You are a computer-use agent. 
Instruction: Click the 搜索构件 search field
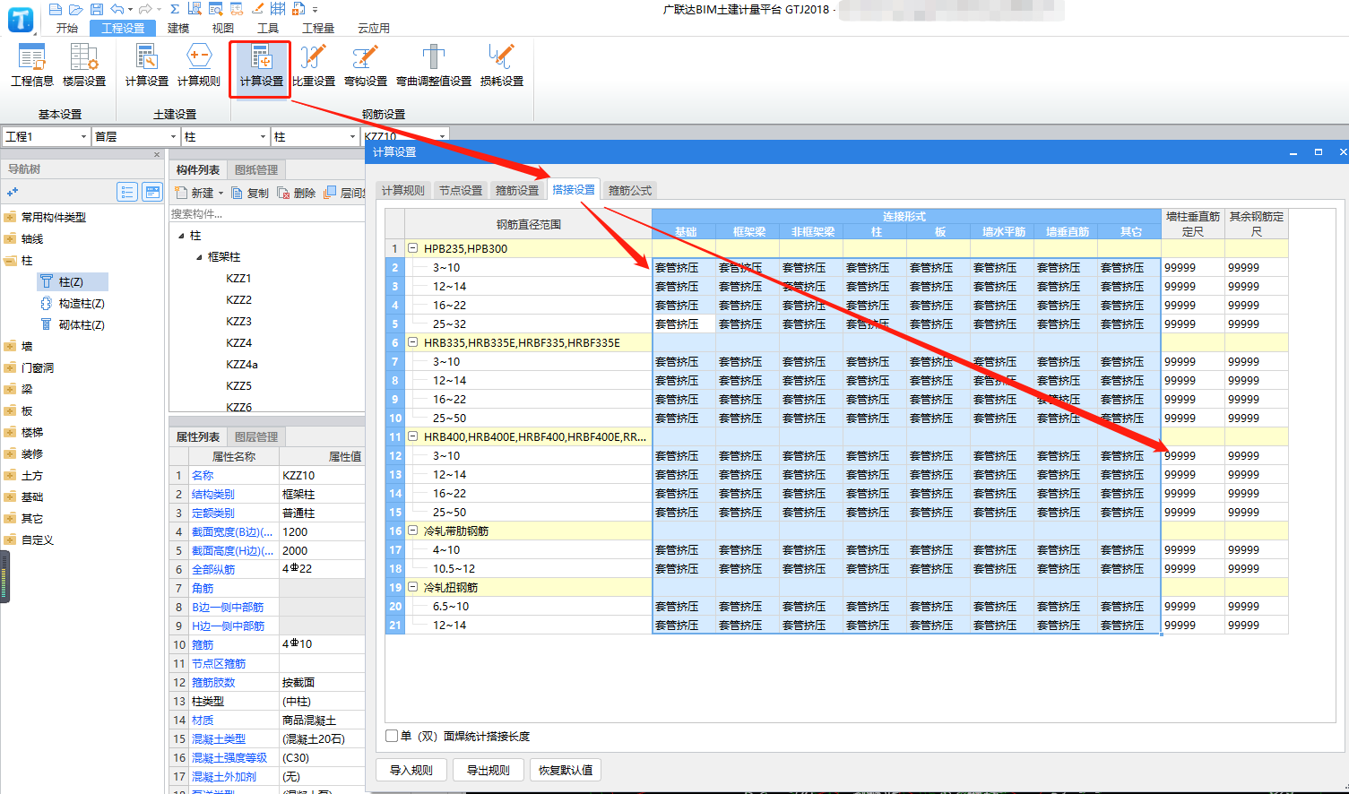266,213
